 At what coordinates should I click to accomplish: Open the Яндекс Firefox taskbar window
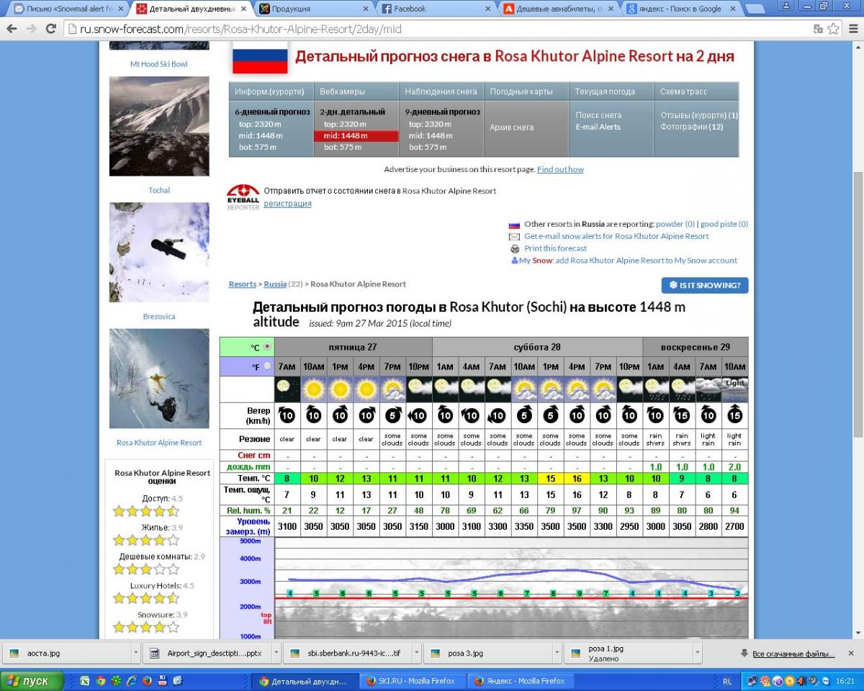[x=519, y=681]
